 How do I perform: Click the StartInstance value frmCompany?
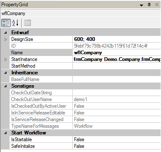(116, 59)
